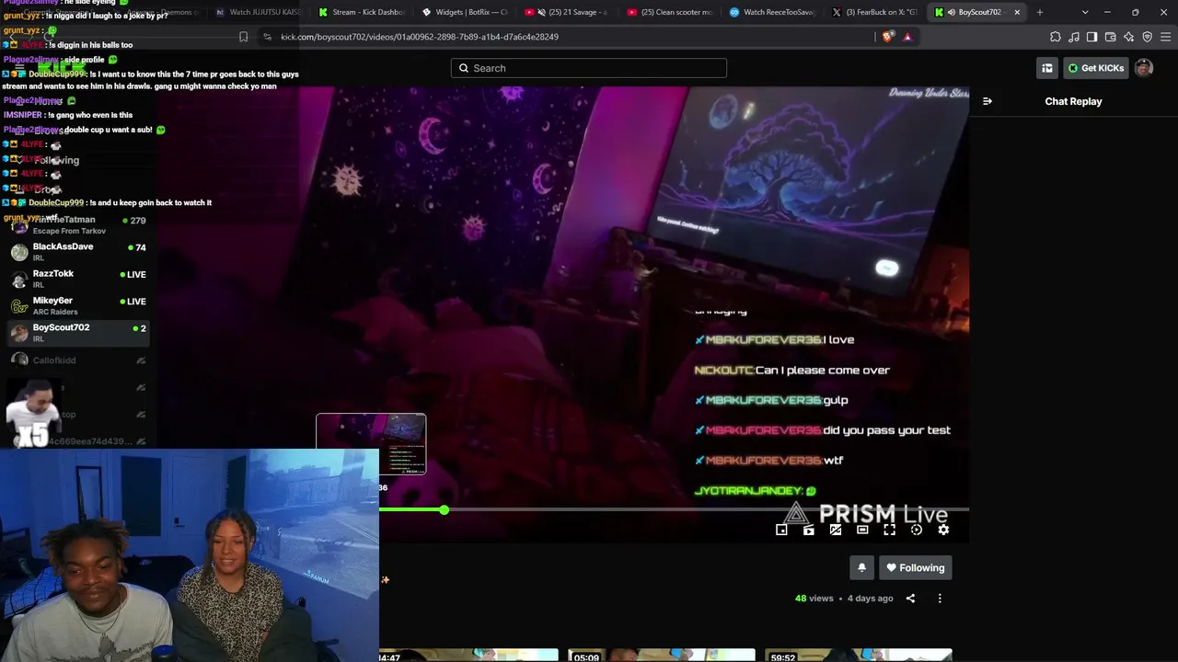The image size is (1178, 662).
Task: Click the site settings icon before the URL
Action: (267, 37)
